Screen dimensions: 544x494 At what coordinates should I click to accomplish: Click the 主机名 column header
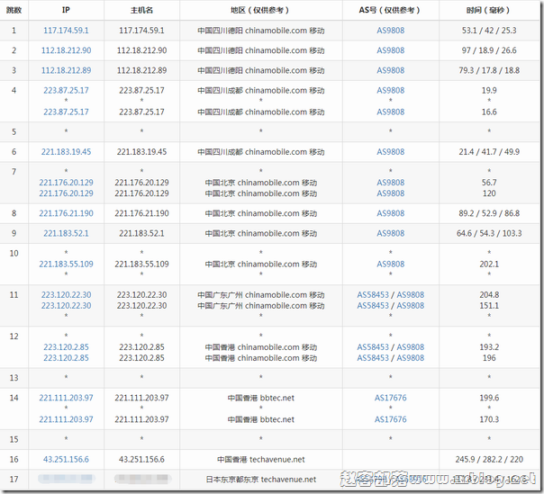(x=141, y=11)
